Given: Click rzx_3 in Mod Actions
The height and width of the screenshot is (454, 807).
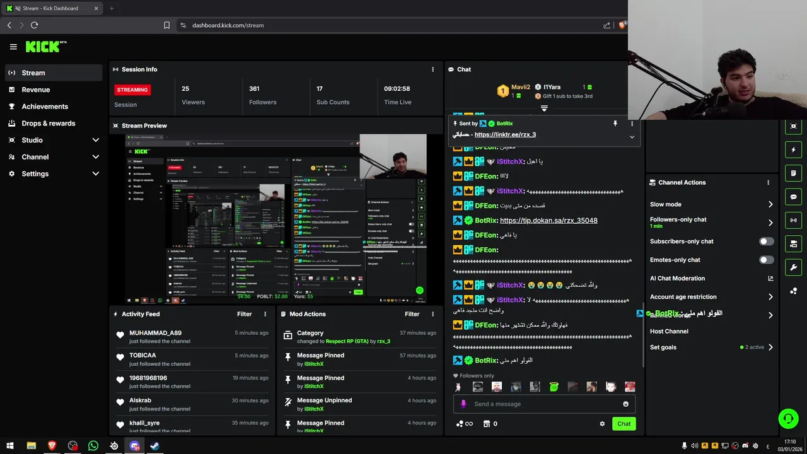Looking at the screenshot, I should 383,341.
